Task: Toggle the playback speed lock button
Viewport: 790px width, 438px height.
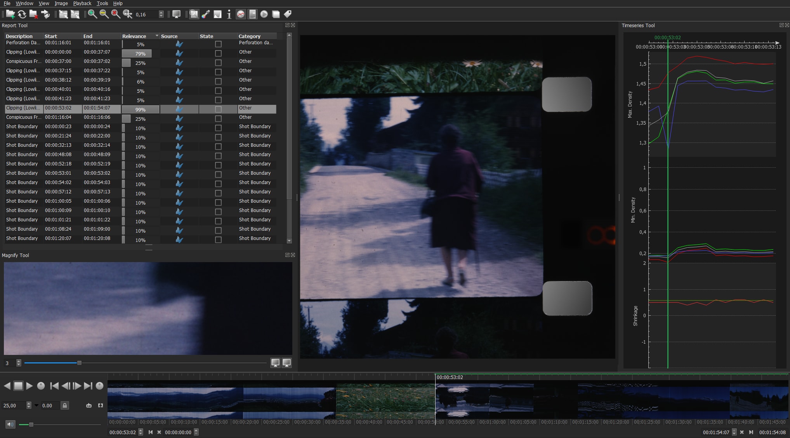Action: (x=65, y=405)
